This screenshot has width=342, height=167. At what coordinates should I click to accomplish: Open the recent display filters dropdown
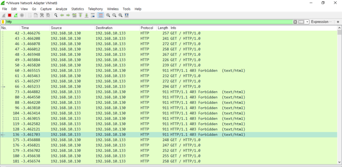pyautogui.click(x=307, y=22)
